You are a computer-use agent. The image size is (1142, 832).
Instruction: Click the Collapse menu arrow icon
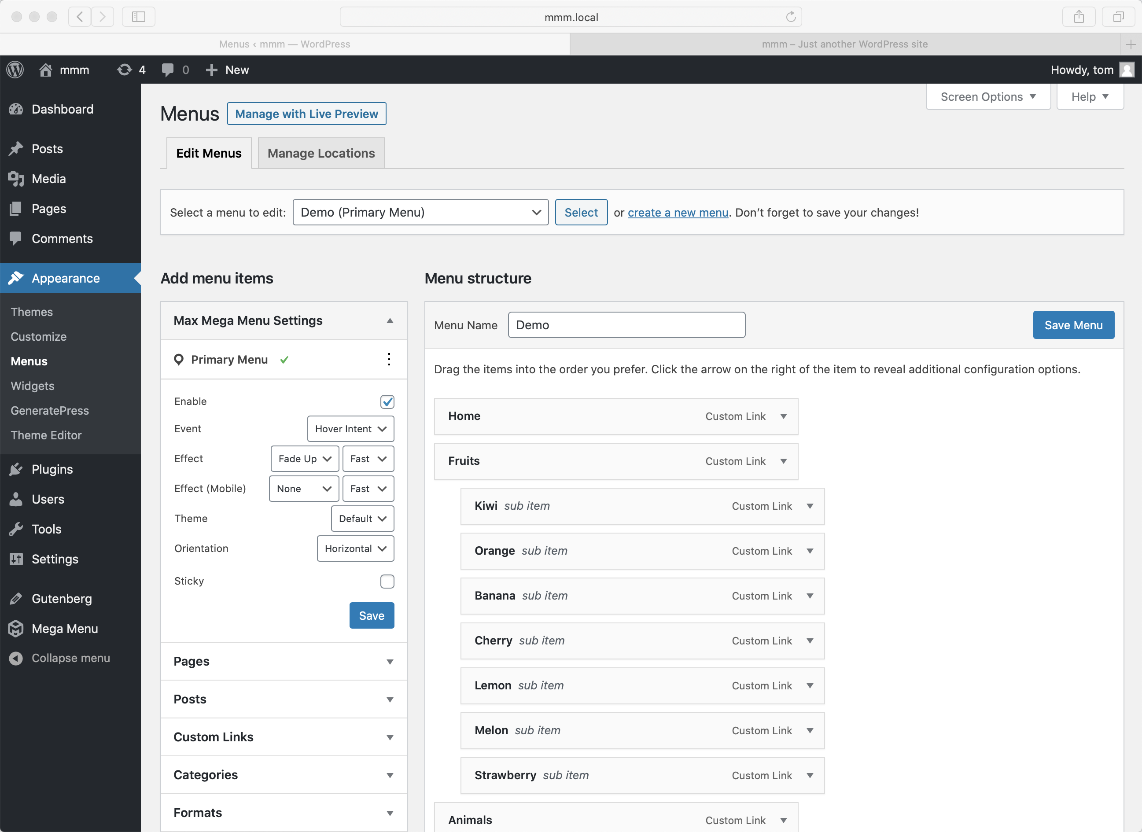point(16,658)
